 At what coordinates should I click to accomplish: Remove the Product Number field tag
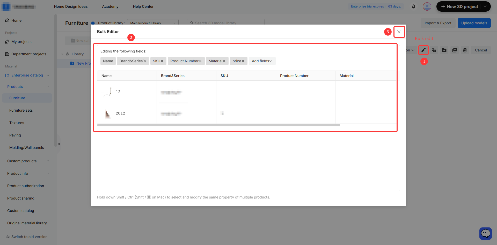[x=200, y=61]
